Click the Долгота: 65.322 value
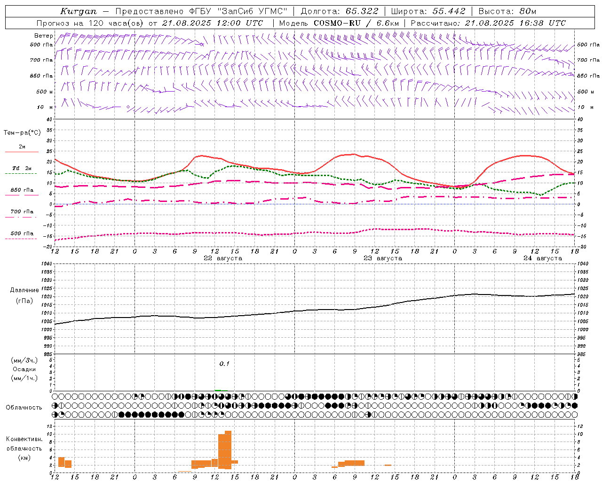 (339, 11)
